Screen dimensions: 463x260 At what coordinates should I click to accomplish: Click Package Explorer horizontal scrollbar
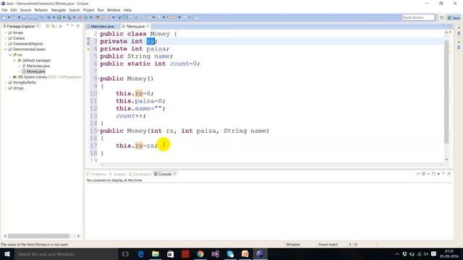pyautogui.click(x=38, y=236)
